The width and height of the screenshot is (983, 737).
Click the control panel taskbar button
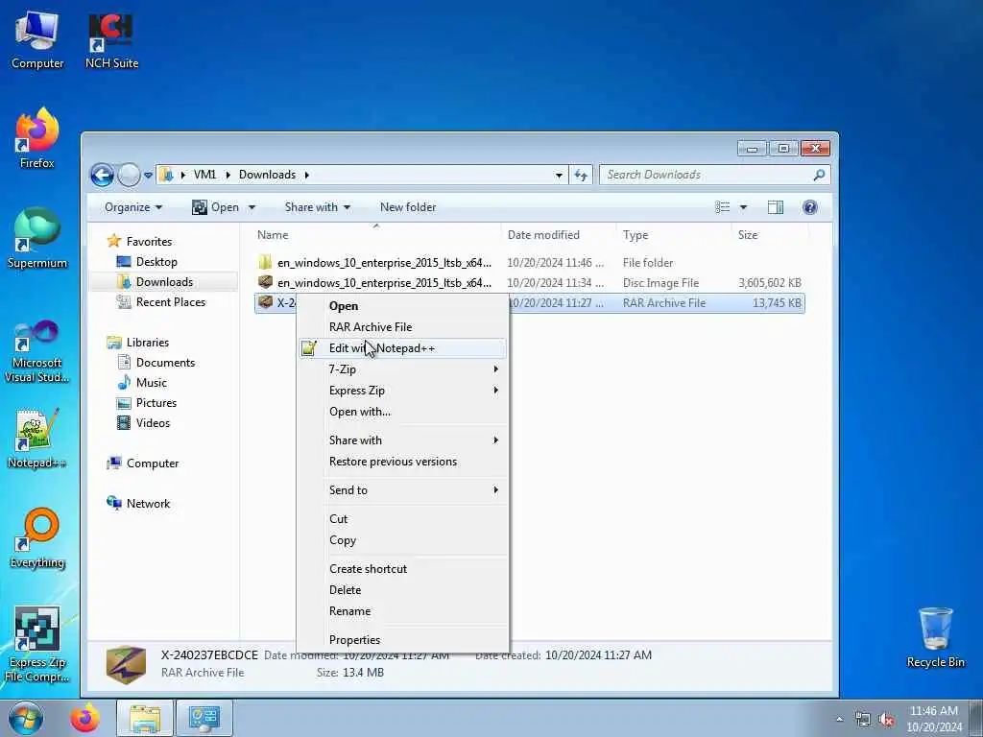(204, 718)
